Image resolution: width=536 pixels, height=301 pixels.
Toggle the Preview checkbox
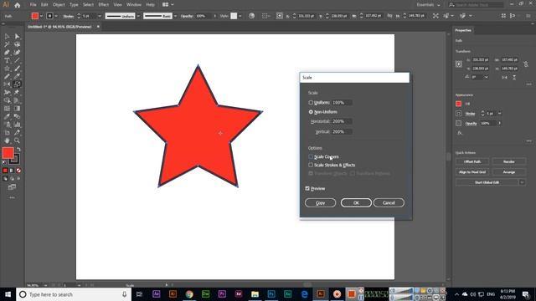tap(307, 188)
